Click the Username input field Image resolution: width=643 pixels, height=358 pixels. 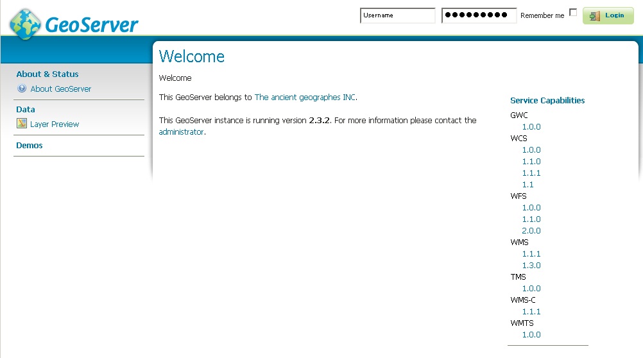tap(397, 15)
